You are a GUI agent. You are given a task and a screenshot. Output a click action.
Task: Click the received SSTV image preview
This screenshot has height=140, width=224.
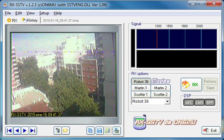(64, 75)
